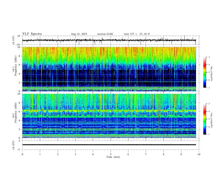
Task: Click the '8' kHz tick on ch.1 spectrogram axis
Action: [20, 56]
